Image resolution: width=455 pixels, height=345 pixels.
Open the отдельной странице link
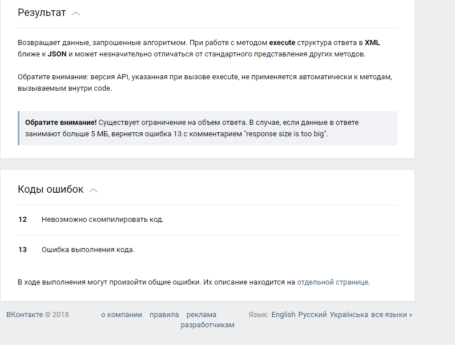tap(333, 282)
